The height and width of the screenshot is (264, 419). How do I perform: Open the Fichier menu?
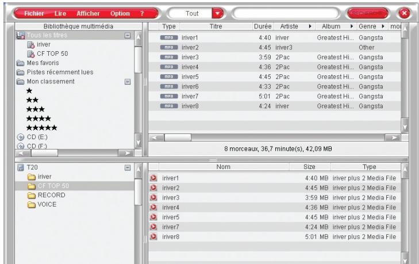(x=34, y=13)
